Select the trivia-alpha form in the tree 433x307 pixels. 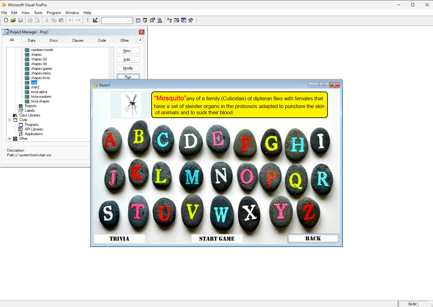tap(39, 92)
